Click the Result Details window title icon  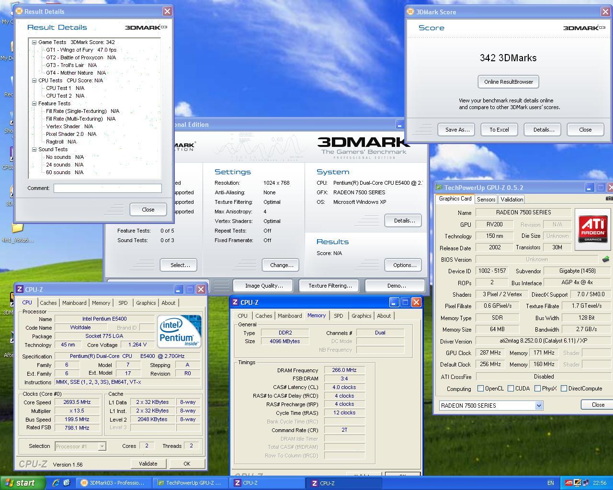pos(19,11)
